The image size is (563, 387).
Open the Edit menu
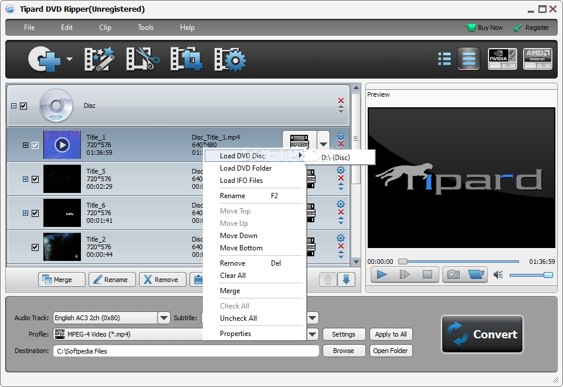click(x=67, y=28)
